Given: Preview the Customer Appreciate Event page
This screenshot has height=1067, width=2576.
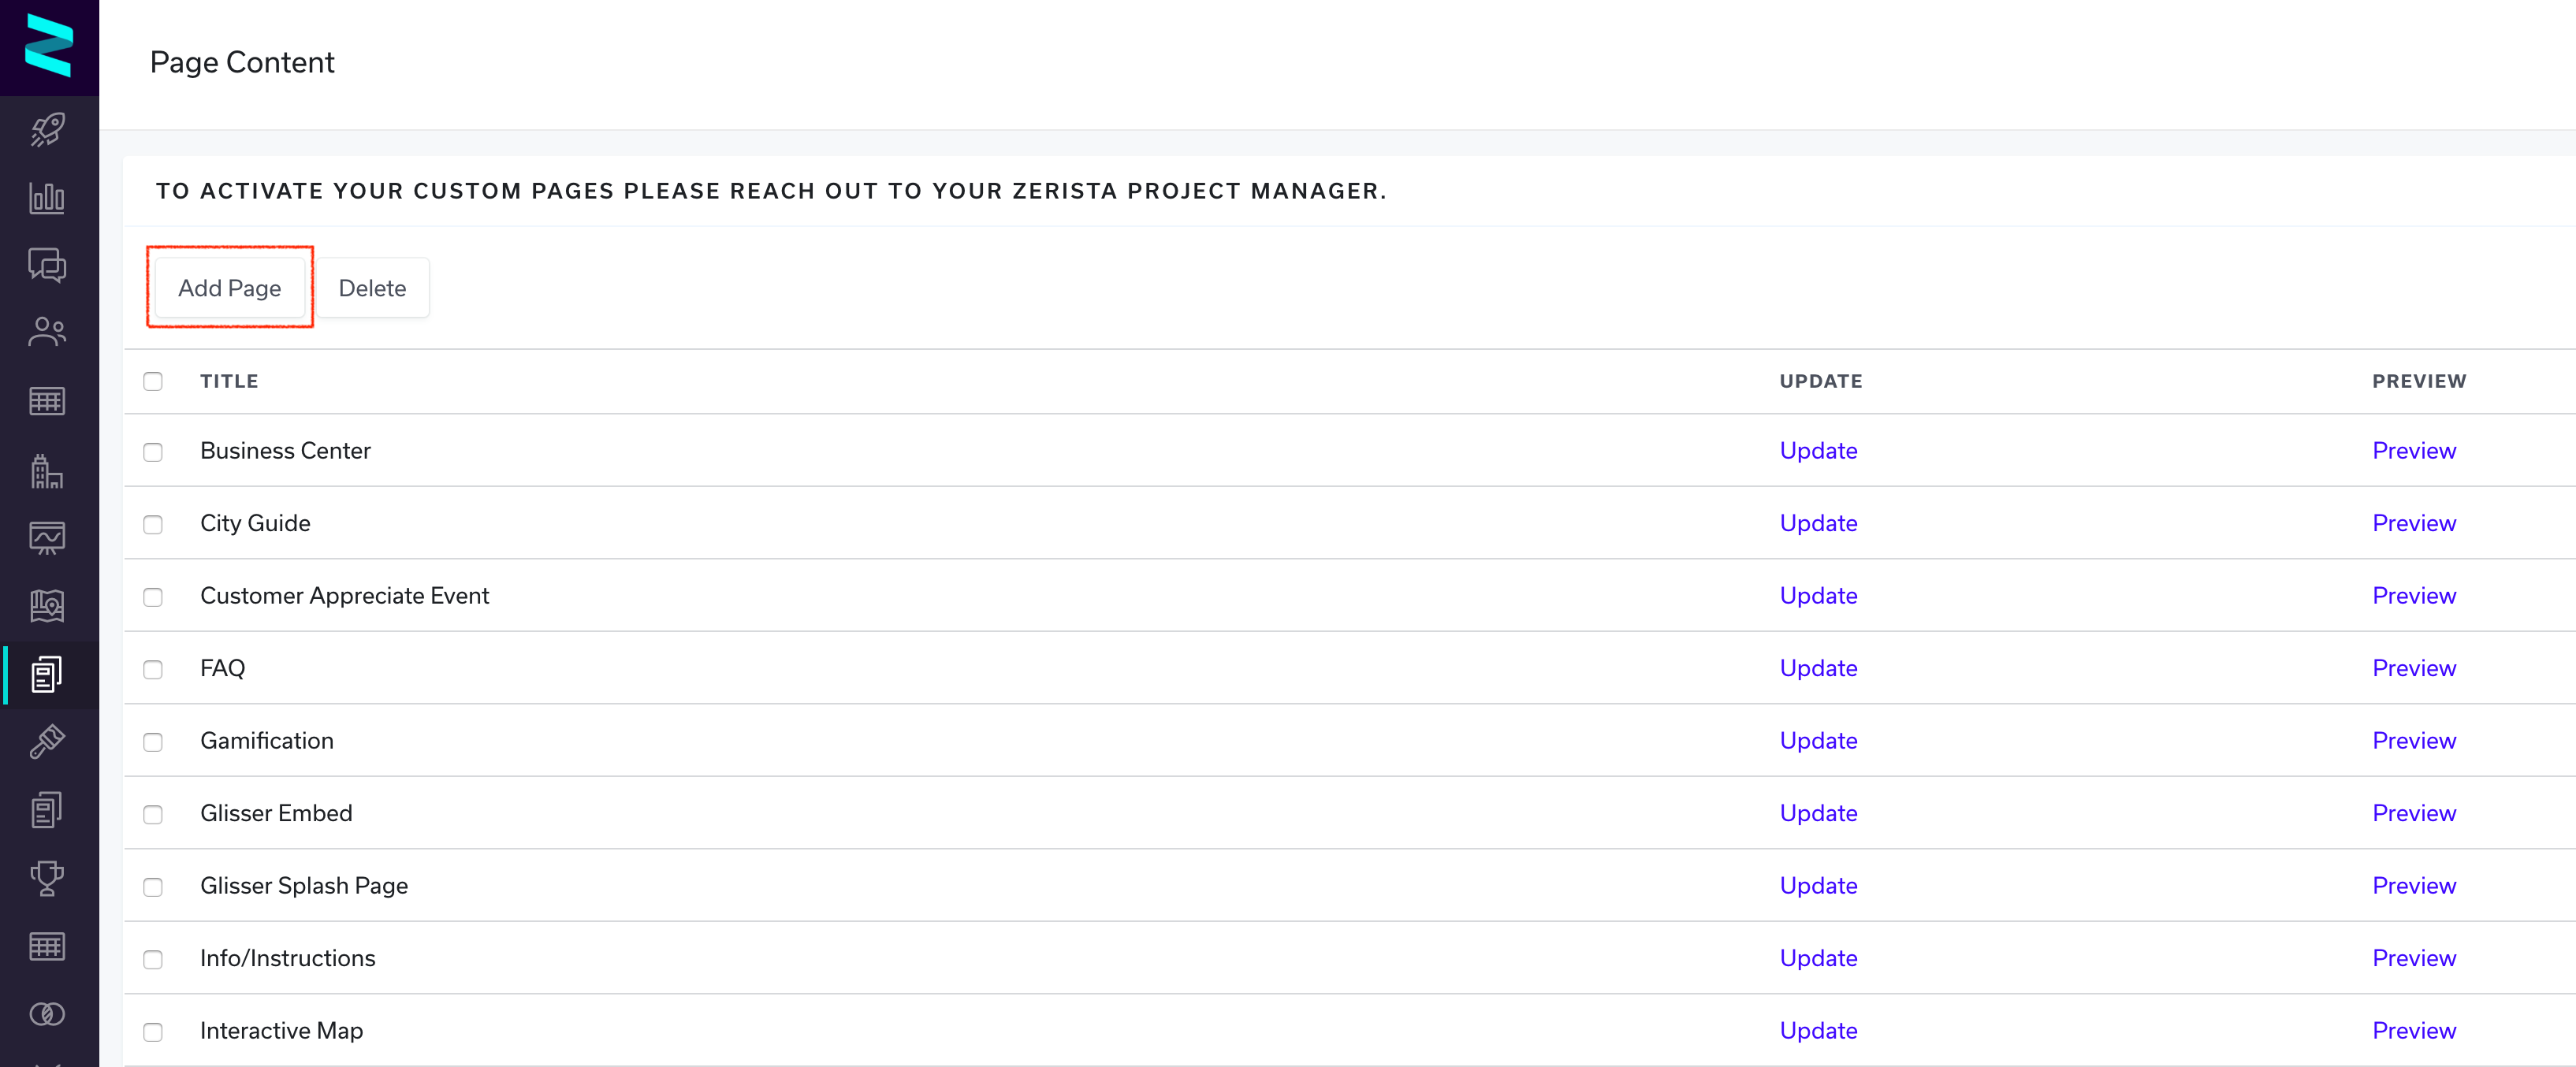Looking at the screenshot, I should click(x=2414, y=596).
